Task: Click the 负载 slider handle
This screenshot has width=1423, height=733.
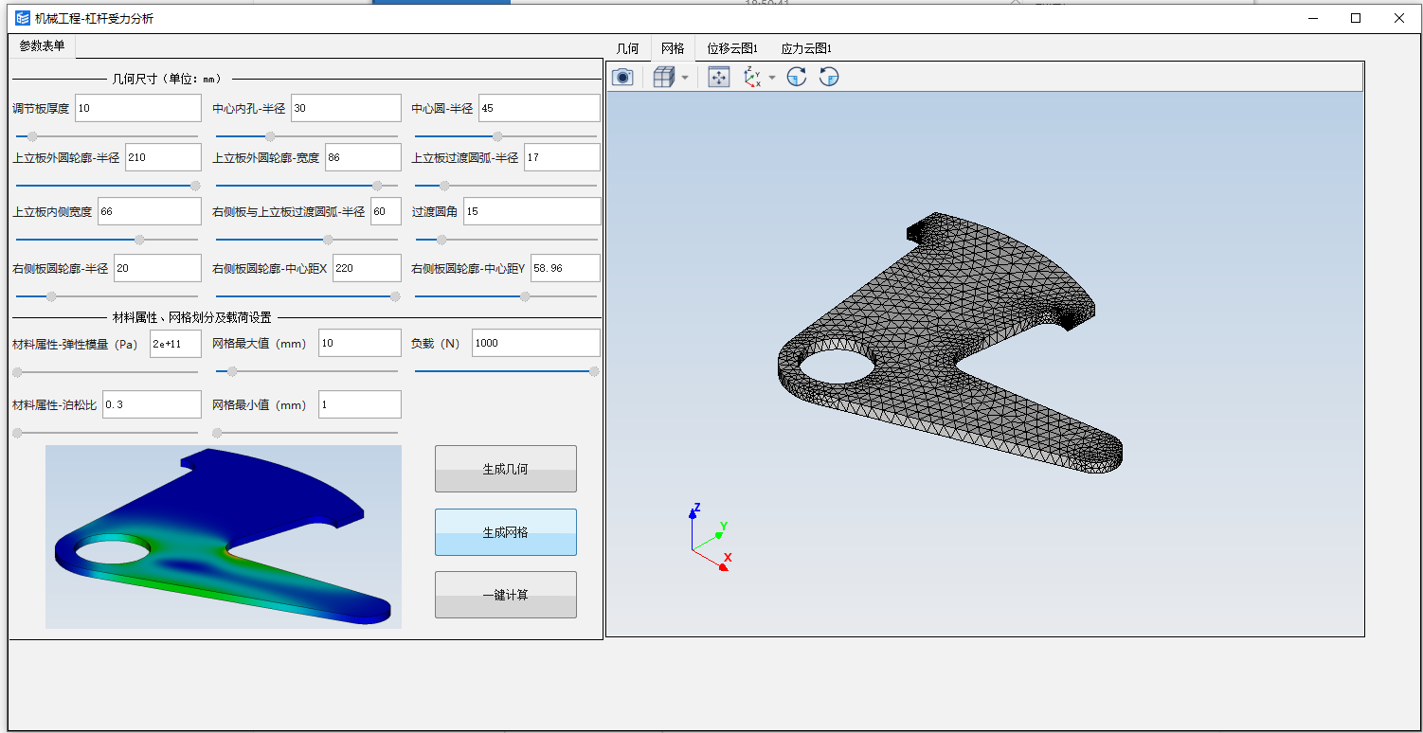Action: [x=594, y=372]
